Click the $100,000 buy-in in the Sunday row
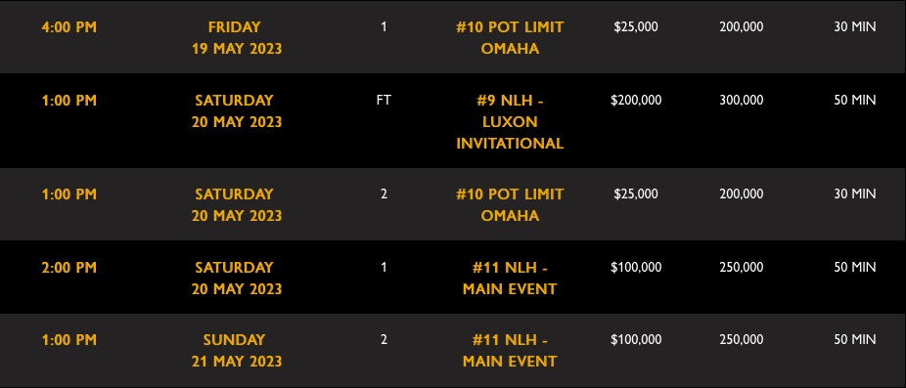 (x=636, y=340)
